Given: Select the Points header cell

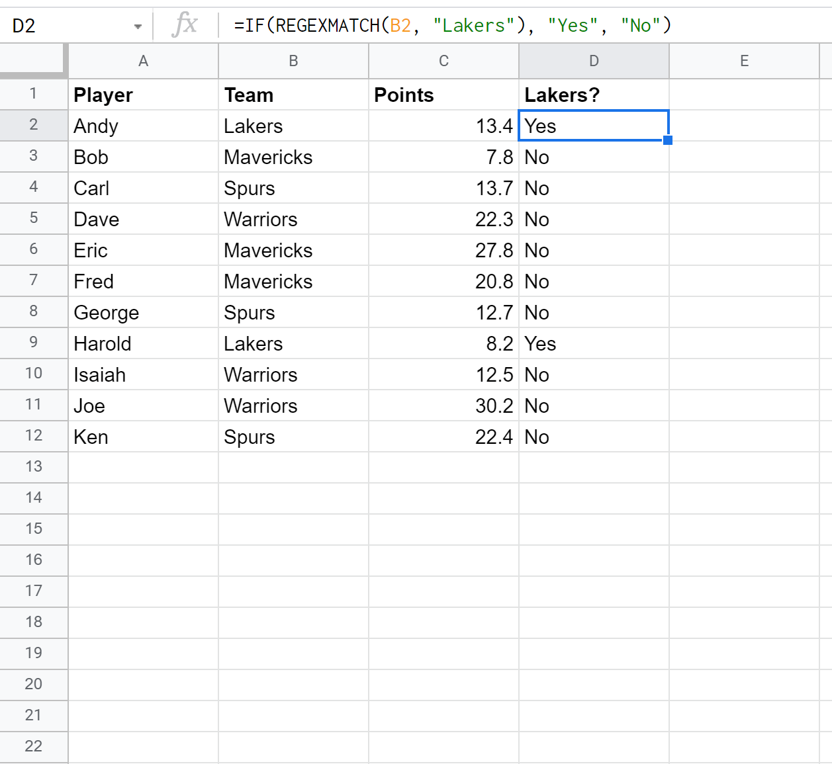Looking at the screenshot, I should (443, 95).
